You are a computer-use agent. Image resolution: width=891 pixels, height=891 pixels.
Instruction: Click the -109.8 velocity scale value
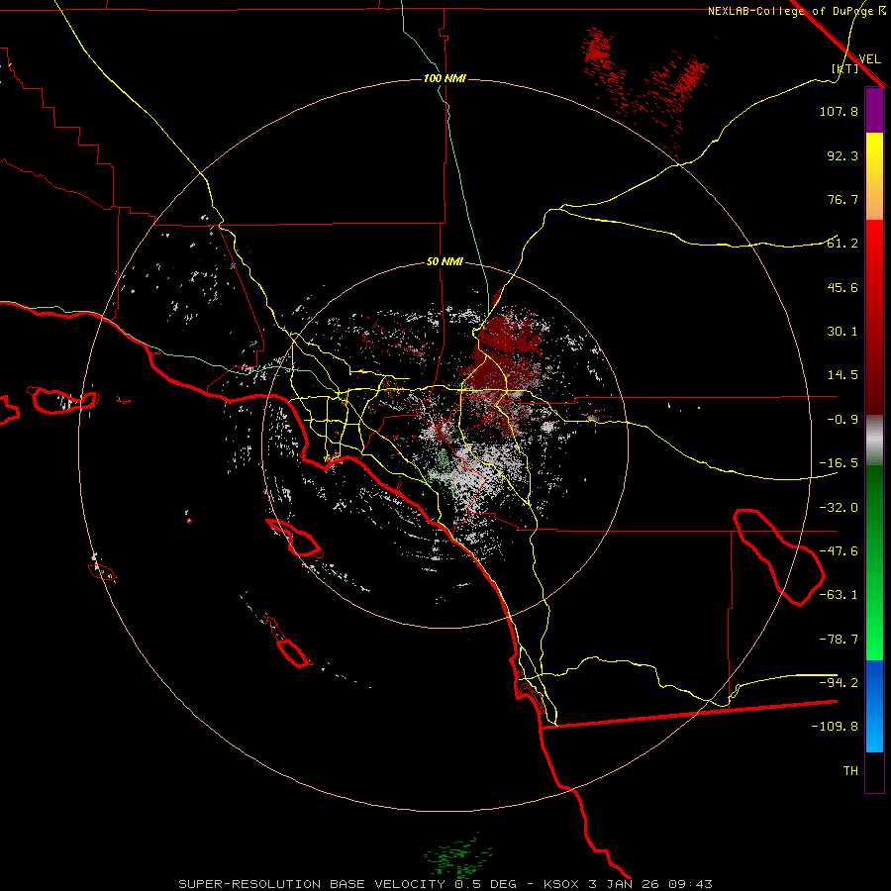[835, 727]
